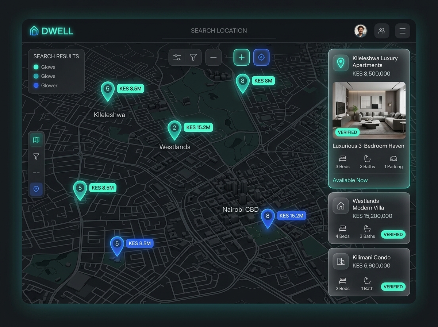Click the Westlands Modern Villa house icon

pos(341,206)
